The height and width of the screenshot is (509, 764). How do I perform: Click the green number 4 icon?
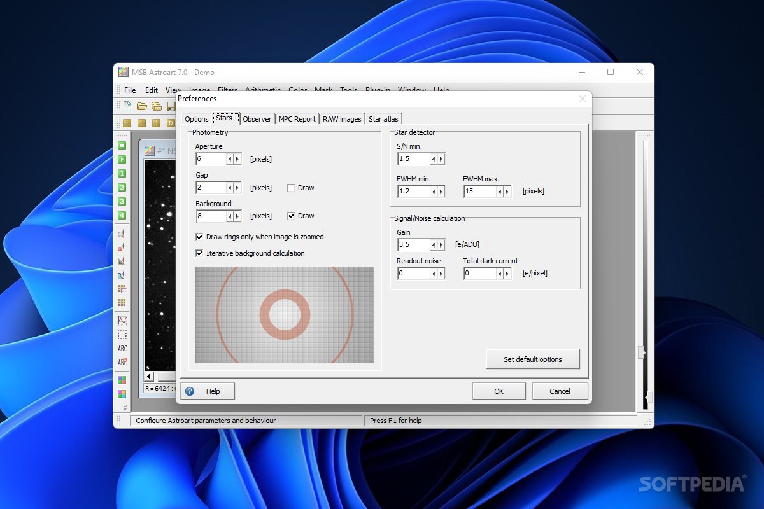122,216
